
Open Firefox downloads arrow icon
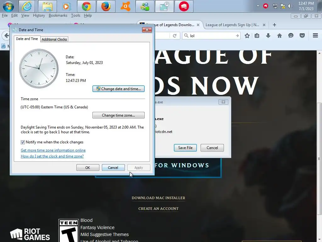click(268, 36)
